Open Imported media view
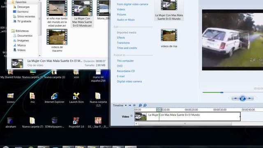Image resolution: width=263 pixels, height=148 pixels. click(x=127, y=32)
